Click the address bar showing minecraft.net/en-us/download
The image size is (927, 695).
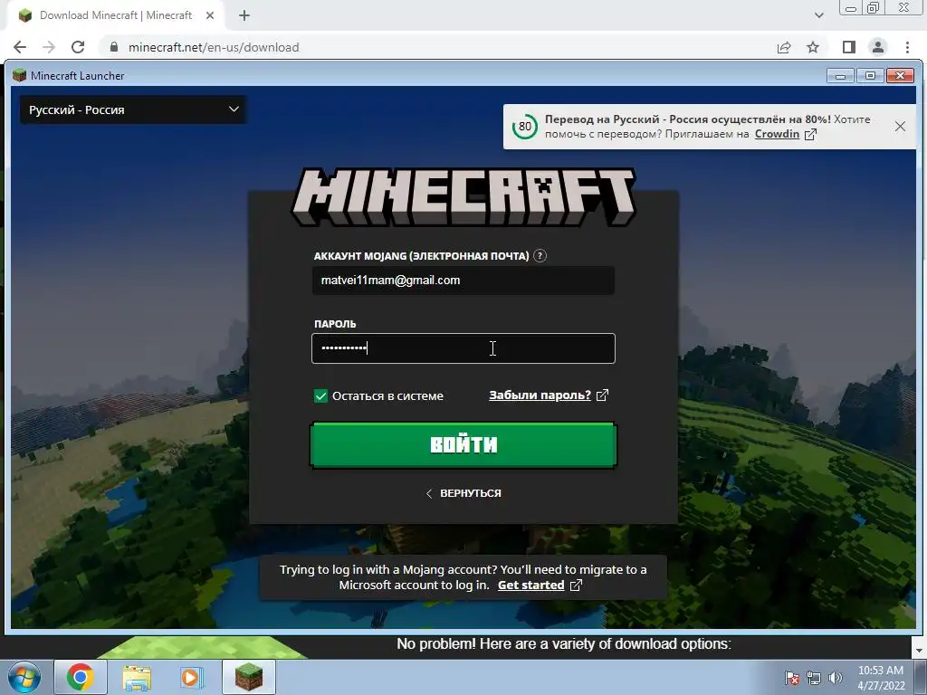[214, 47]
